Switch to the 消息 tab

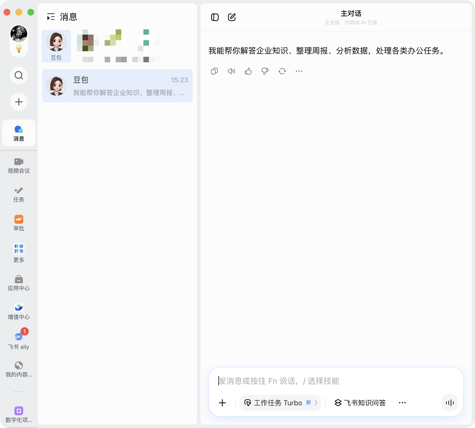click(19, 133)
